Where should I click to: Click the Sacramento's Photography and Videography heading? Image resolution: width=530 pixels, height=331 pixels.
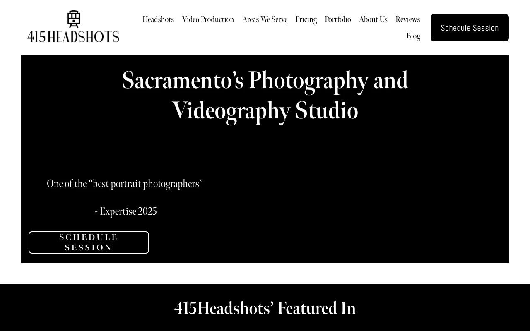click(x=265, y=95)
